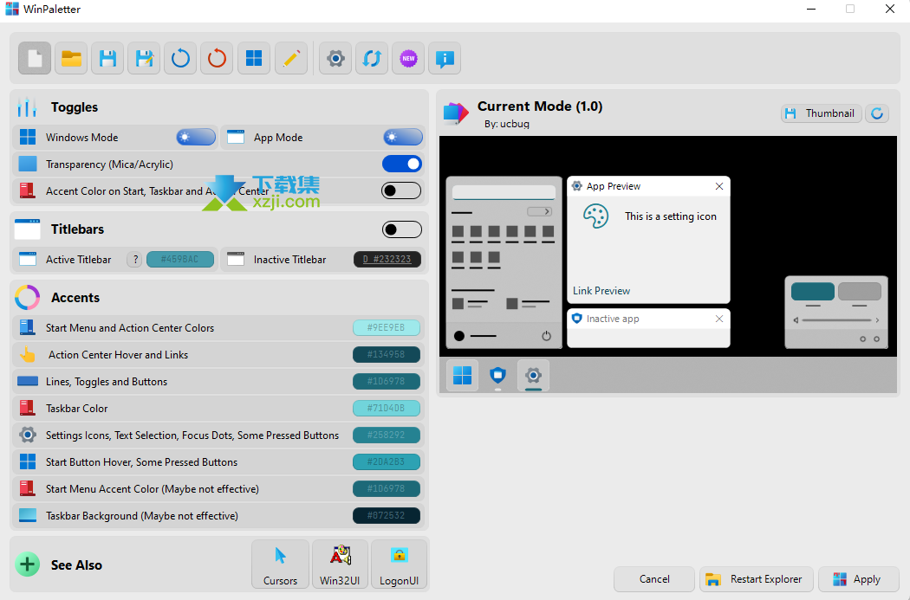Image resolution: width=910 pixels, height=600 pixels.
Task: Click the gray toggle button in action center preview
Action: pos(860,291)
